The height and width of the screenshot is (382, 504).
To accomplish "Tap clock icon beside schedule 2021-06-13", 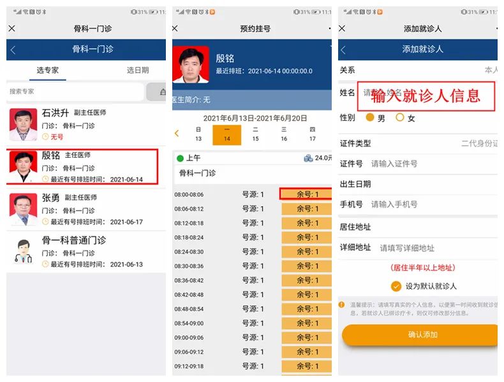I will (x=45, y=264).
